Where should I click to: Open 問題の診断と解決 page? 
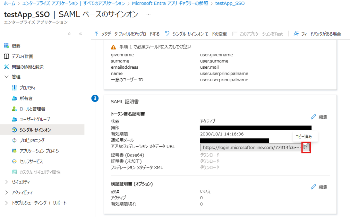click(27, 67)
